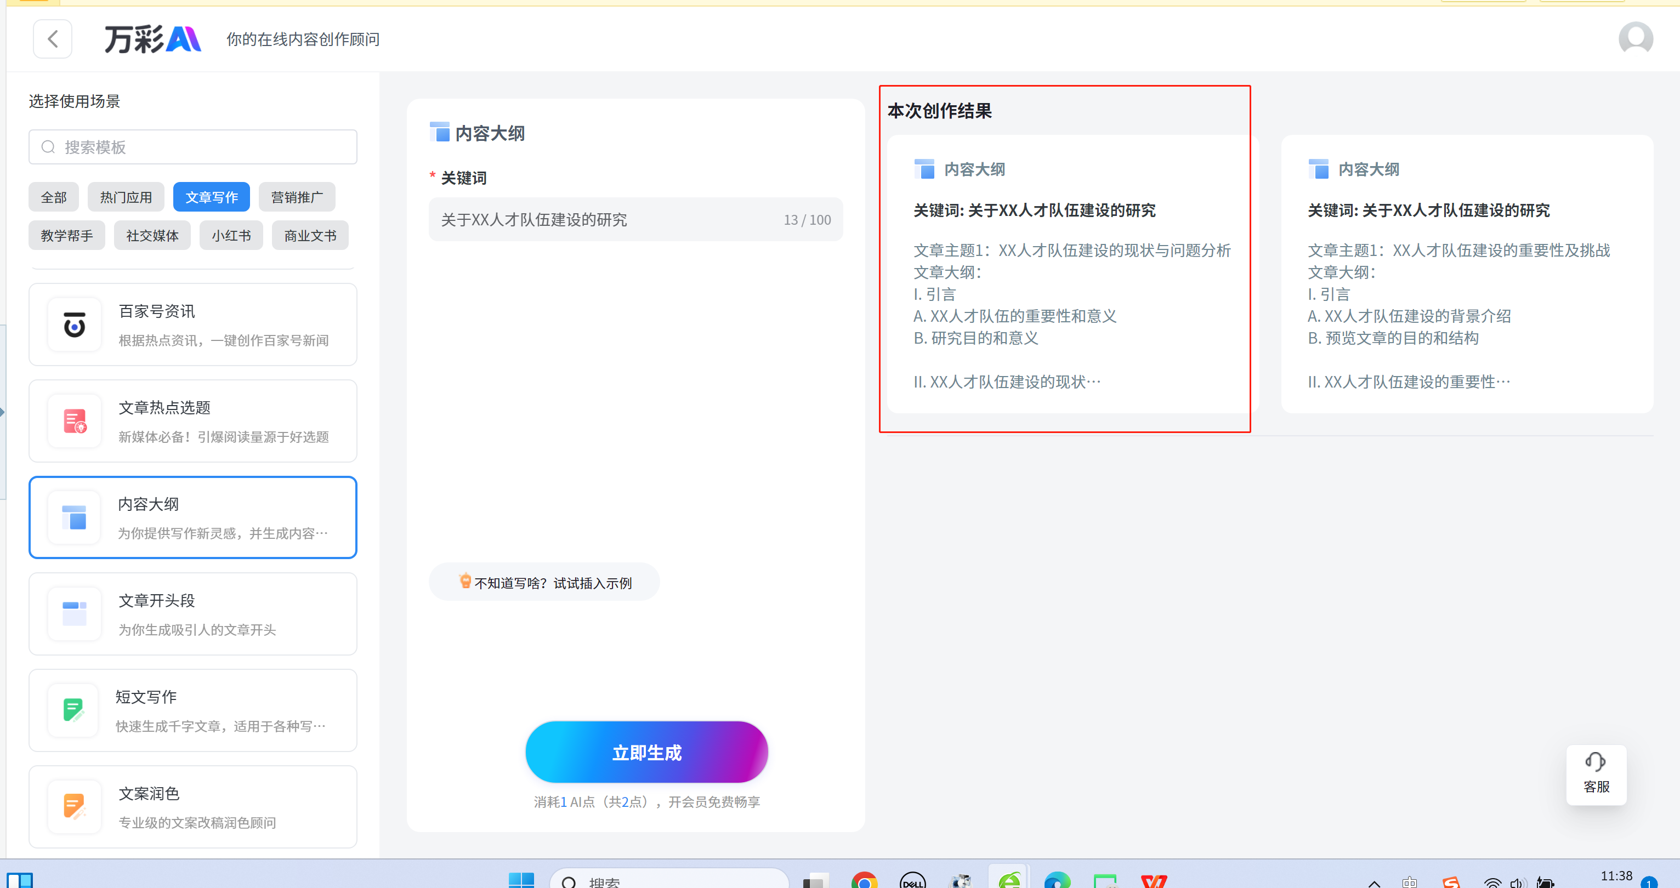This screenshot has width=1680, height=888.
Task: Click 你的在线内容创作顾问 tagline
Action: point(303,39)
